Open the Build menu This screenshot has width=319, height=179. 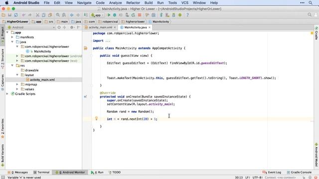149,3
